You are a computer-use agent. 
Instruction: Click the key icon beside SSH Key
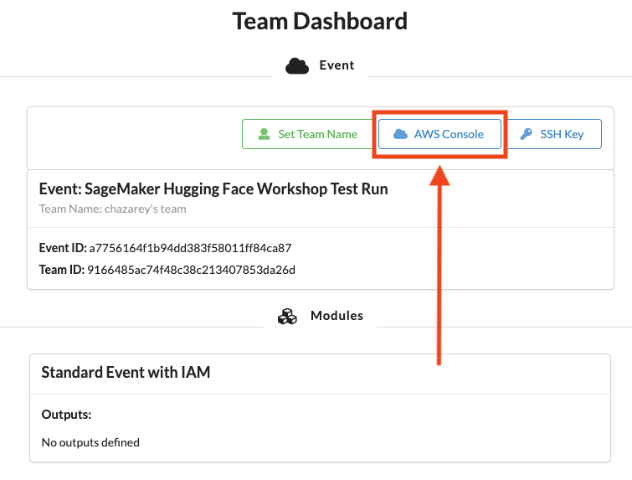point(526,134)
